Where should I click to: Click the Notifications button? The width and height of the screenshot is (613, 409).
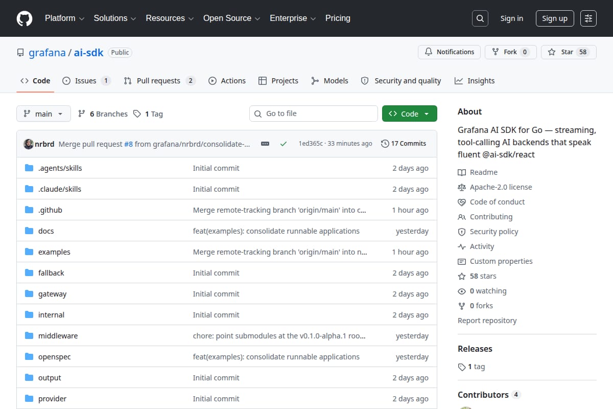coord(450,52)
